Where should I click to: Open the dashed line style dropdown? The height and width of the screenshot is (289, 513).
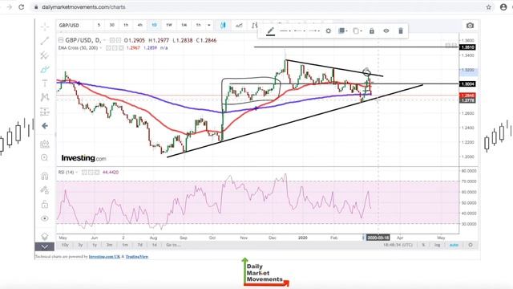point(300,31)
